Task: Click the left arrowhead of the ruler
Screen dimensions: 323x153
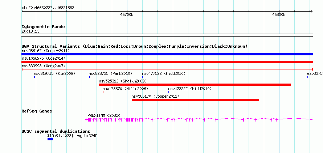Action: tap(23, 11)
